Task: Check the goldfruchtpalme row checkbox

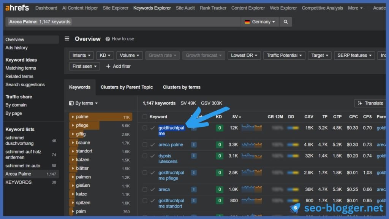Action: coord(145,128)
